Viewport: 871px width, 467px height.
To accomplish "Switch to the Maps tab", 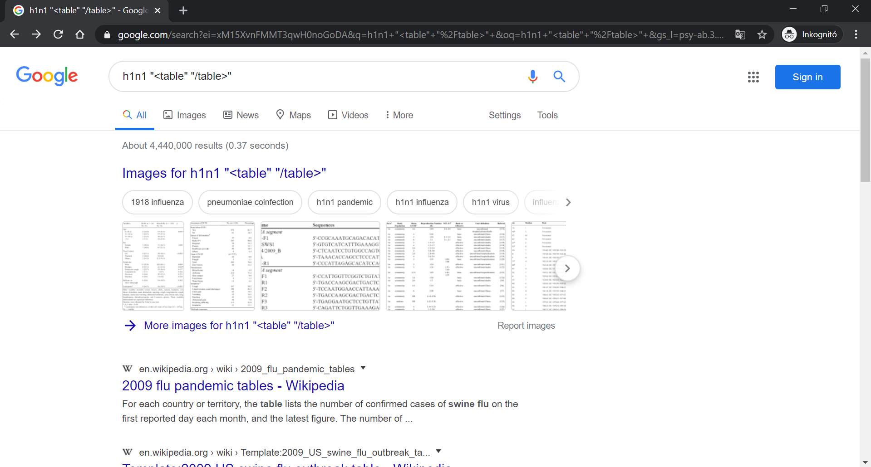I will click(293, 115).
